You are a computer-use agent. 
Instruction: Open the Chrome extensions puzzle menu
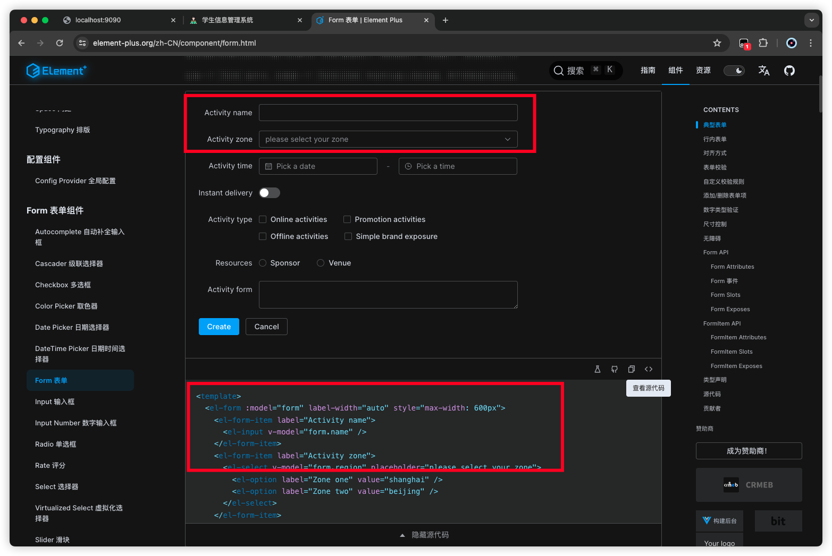pyautogui.click(x=763, y=43)
